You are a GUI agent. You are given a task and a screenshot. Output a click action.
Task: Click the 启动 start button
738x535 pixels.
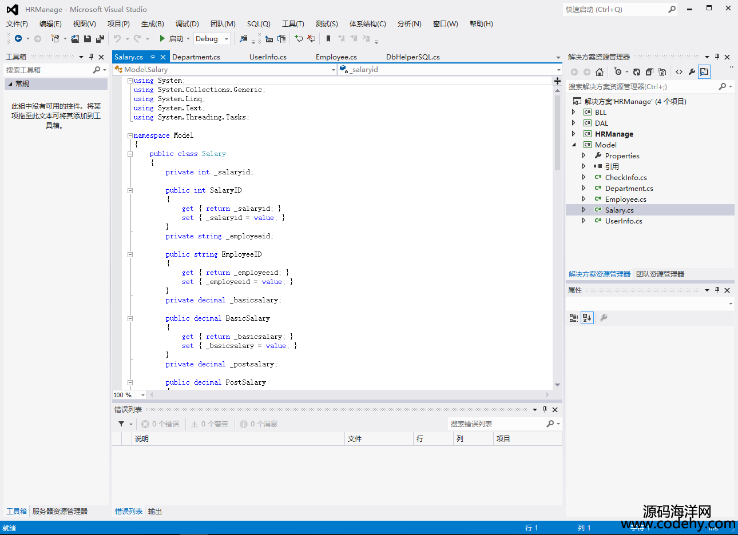coord(171,39)
